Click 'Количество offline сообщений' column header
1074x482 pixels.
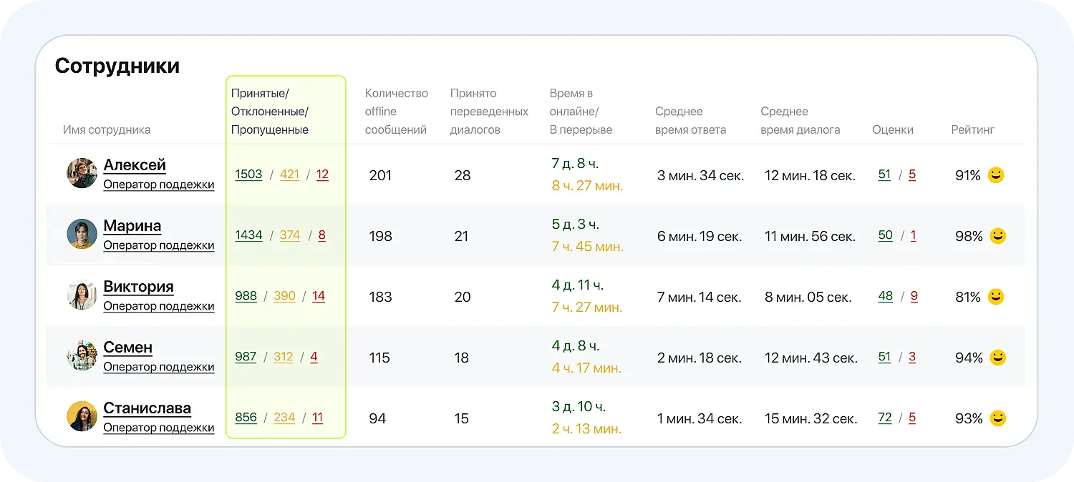click(x=396, y=112)
